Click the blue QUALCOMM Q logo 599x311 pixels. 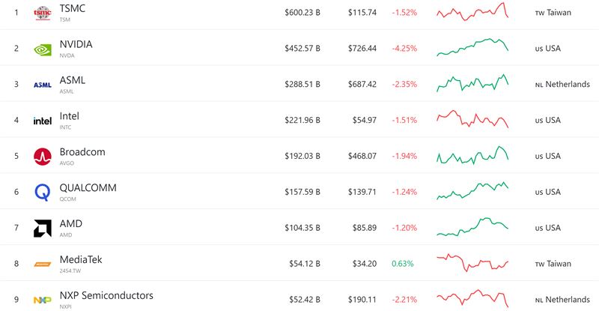point(43,192)
